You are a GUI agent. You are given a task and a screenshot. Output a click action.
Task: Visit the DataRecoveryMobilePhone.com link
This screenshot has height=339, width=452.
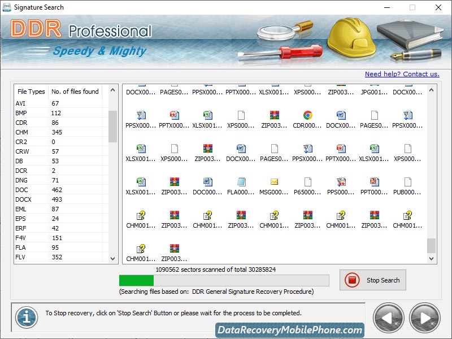tap(291, 328)
